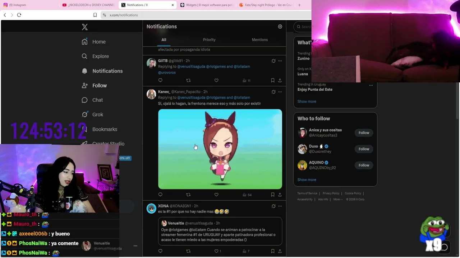Like GlitB's post
This screenshot has height=258, width=460.
coord(216,80)
